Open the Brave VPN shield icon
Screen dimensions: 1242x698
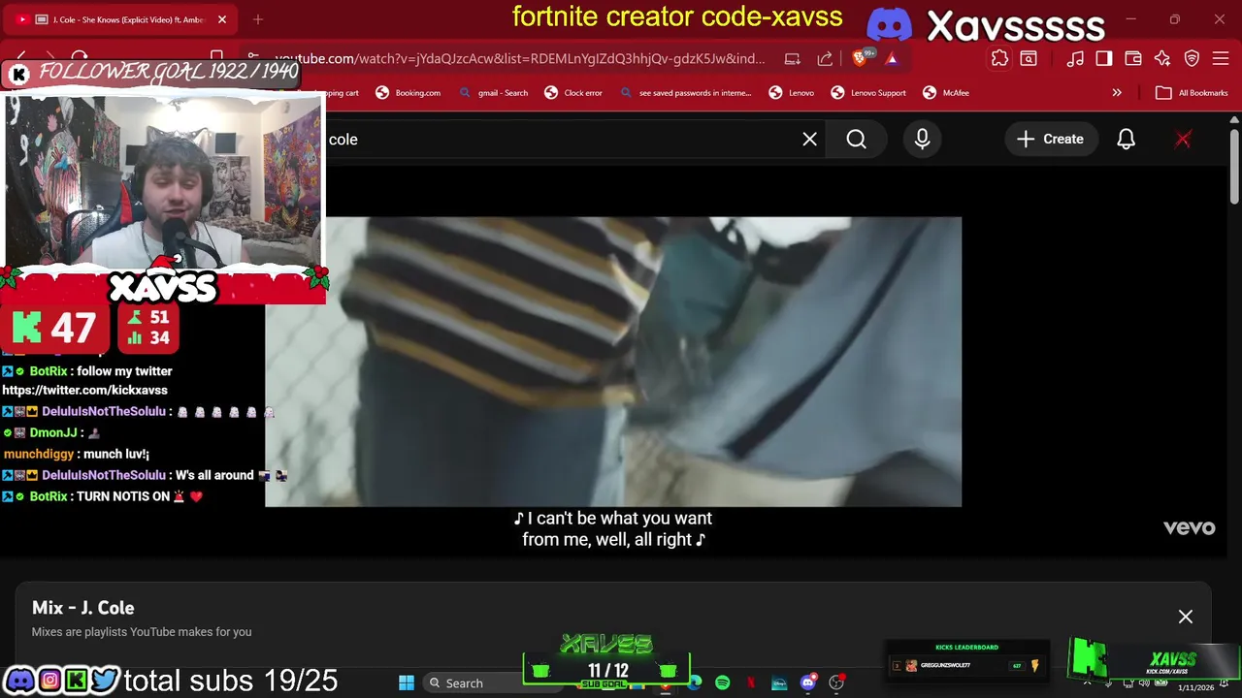point(1193,58)
